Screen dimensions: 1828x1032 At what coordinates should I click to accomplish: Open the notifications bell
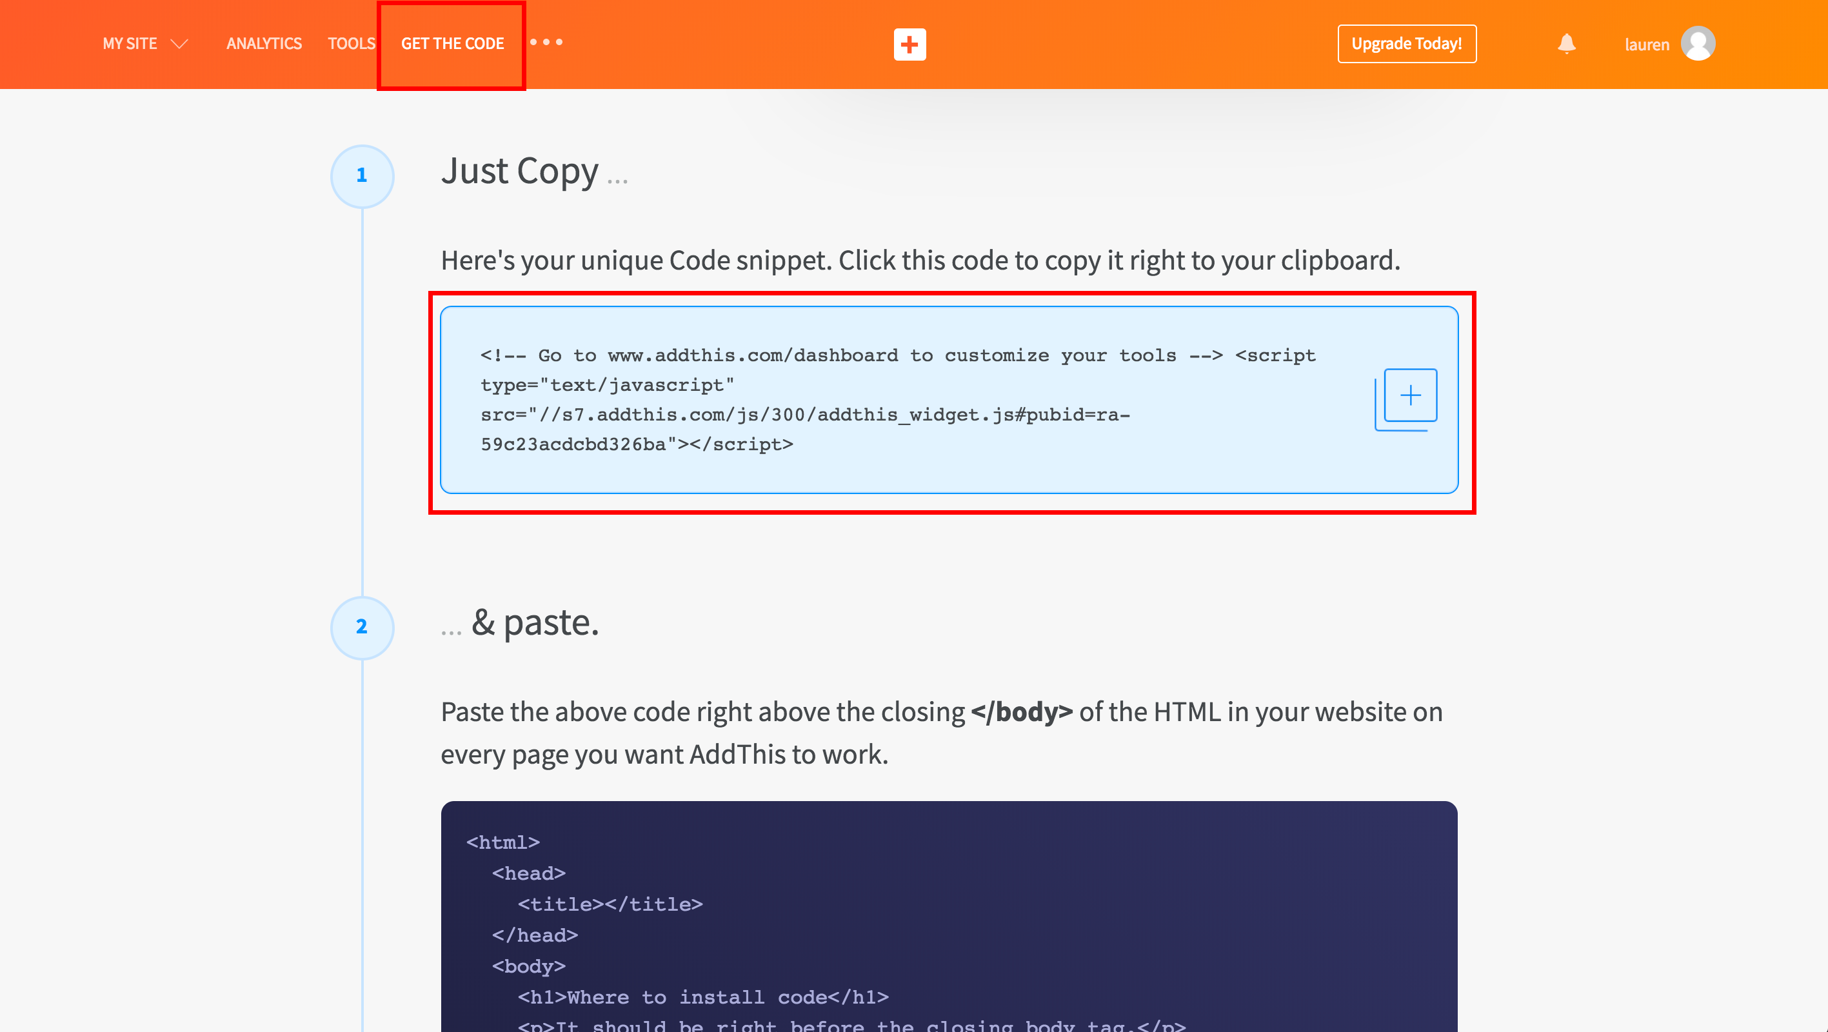[1566, 44]
